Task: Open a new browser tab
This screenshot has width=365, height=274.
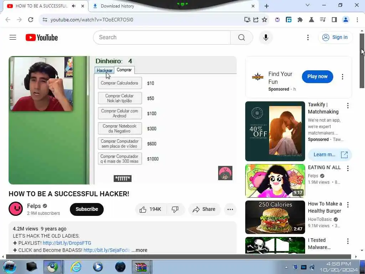Action: point(267,6)
